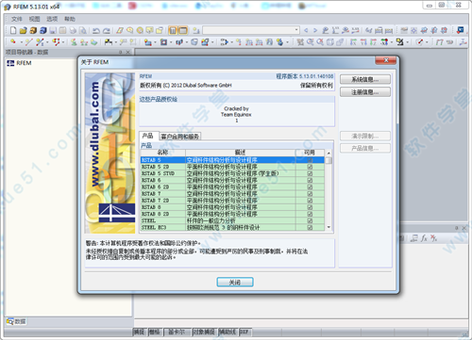472x340 pixels.
Task: Toggle availability checkbox for RSTAB 5
Action: click(310, 160)
